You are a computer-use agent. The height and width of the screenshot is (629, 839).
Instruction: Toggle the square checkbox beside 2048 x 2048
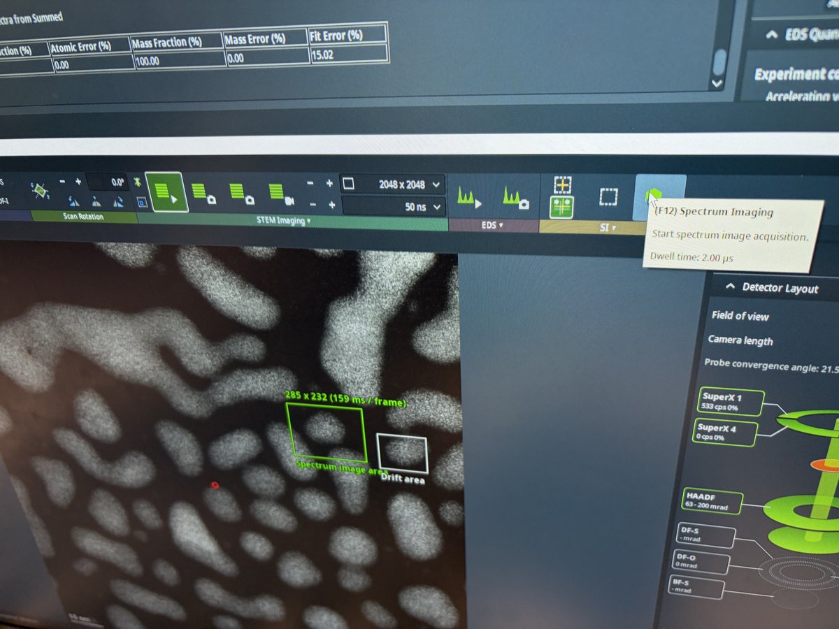pyautogui.click(x=348, y=184)
